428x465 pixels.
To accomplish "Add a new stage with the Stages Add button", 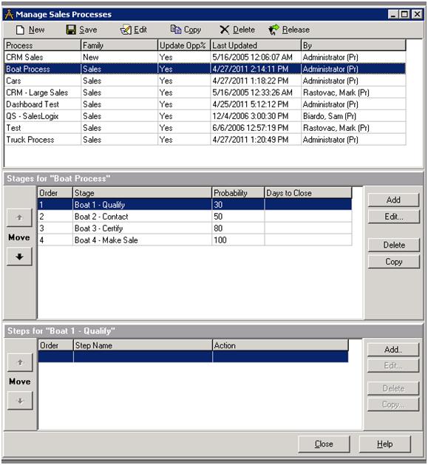I will point(393,200).
